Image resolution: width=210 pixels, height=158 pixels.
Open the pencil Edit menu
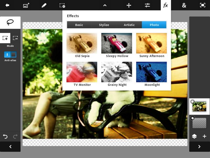(x=44, y=5)
